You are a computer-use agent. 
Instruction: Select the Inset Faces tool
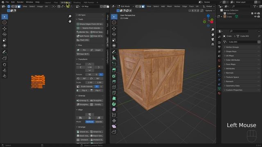coord(114,76)
